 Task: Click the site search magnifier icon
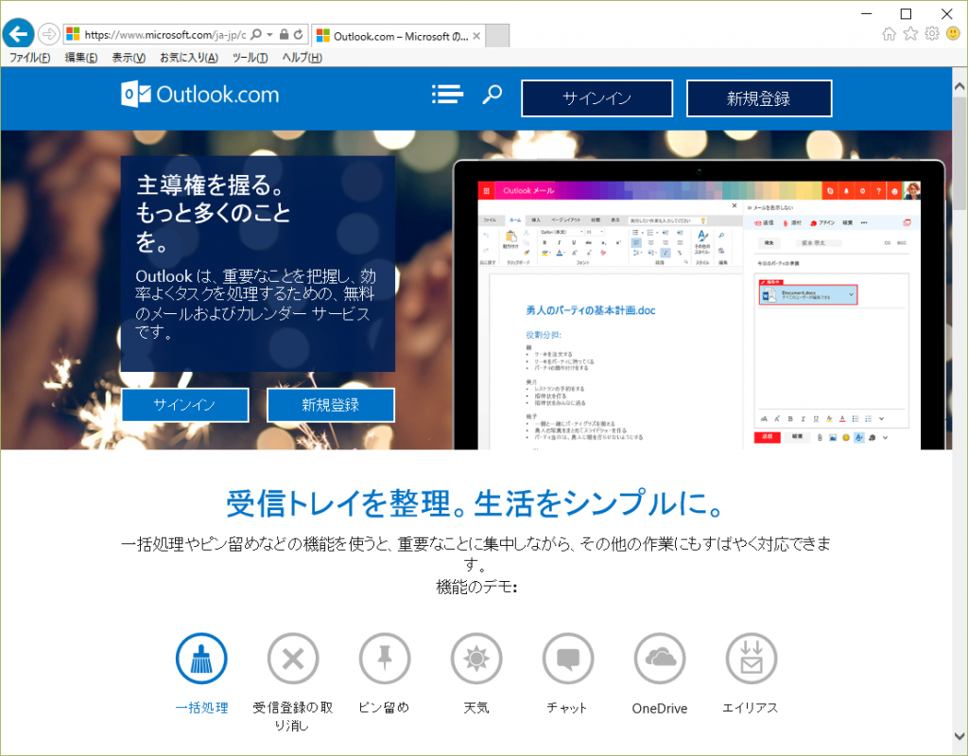(492, 95)
